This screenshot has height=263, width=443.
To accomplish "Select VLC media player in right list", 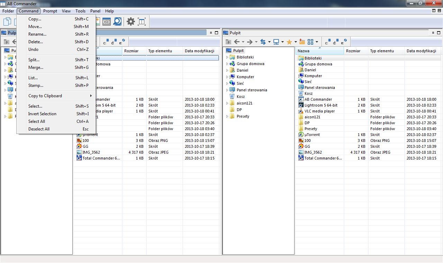I will [319, 111].
